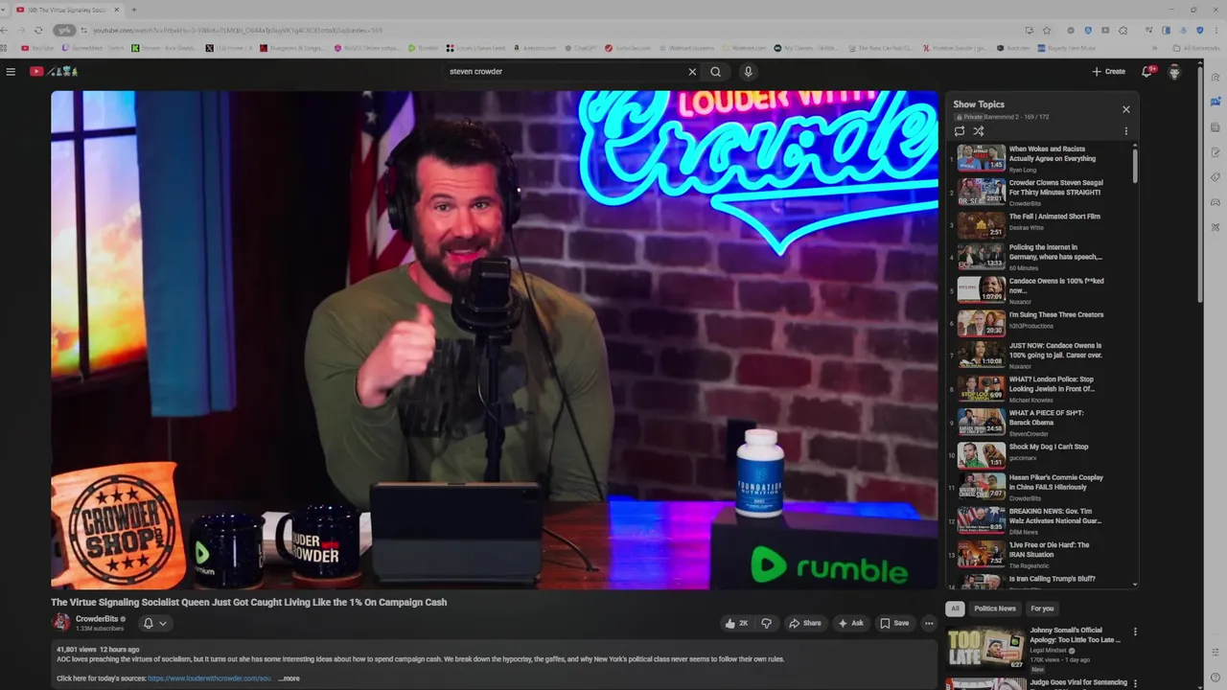Click the main video player area
Screen dimensions: 1227x690
point(495,340)
